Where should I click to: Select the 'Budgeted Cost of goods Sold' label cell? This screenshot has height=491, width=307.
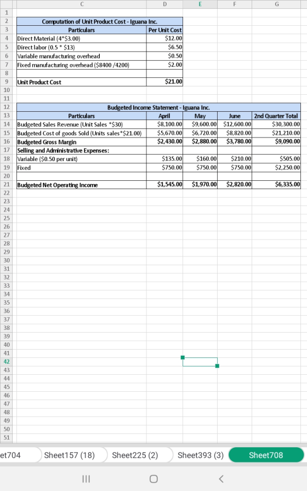coord(82,133)
